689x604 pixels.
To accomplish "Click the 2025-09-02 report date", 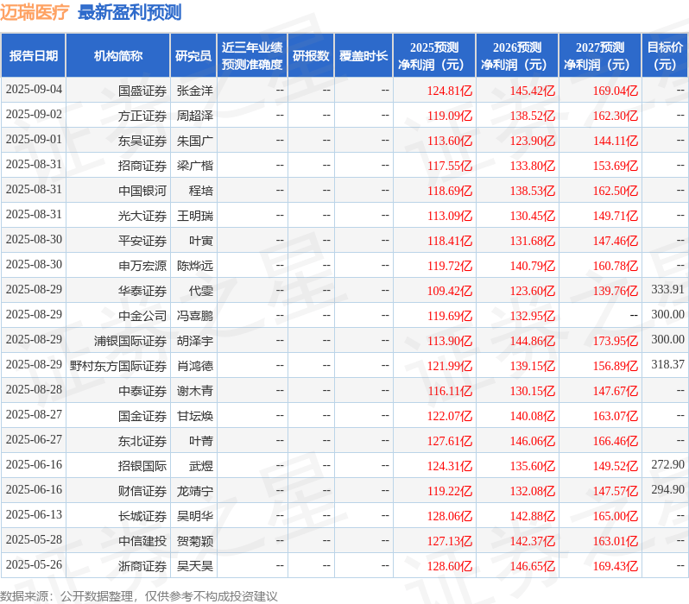I will tap(34, 115).
